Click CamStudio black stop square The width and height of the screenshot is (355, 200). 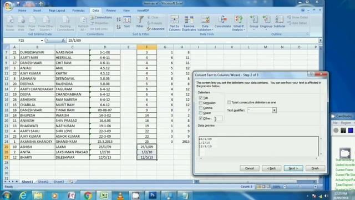[343, 130]
